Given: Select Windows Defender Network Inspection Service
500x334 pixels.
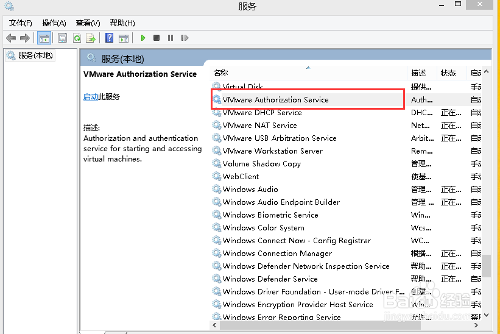Looking at the screenshot, I should click(346, 266).
